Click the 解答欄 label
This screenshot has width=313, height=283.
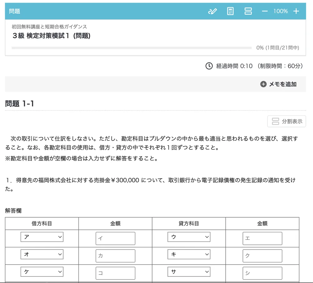[x=13, y=210]
